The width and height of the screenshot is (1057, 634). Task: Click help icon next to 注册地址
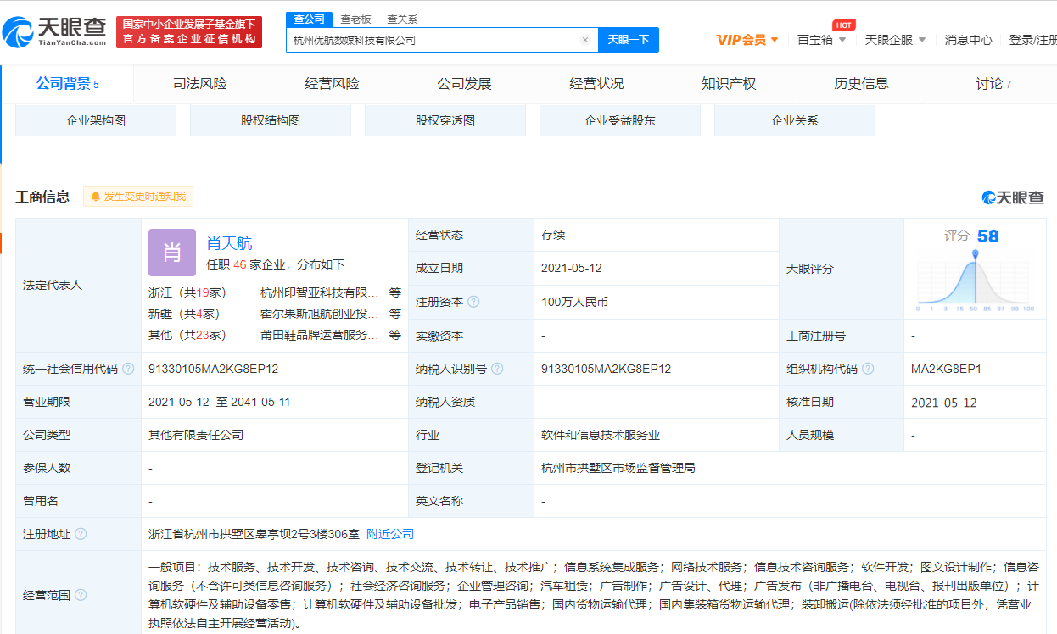click(81, 534)
